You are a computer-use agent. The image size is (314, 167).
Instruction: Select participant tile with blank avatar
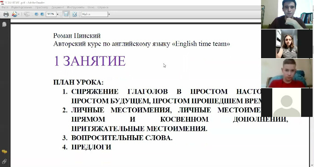tap(287, 103)
